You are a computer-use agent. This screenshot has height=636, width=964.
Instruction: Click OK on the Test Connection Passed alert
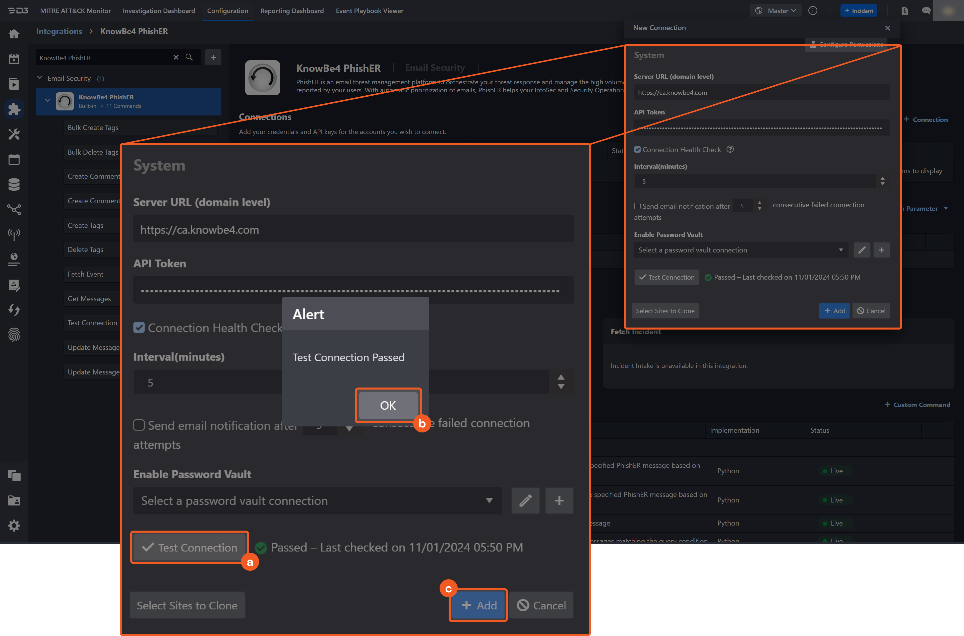(x=388, y=405)
